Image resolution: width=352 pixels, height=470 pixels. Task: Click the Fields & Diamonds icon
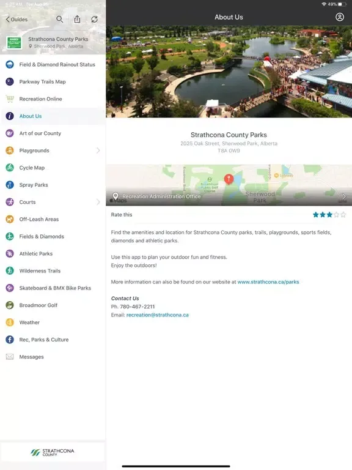[x=10, y=236]
